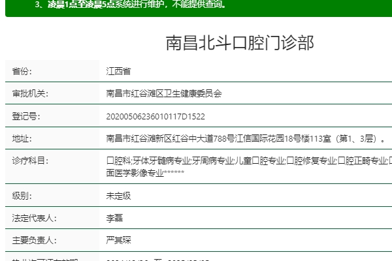392x261 pixels.
Task: Select 南昌市红谷滩区卫生健康委员会 text
Action: click(164, 94)
